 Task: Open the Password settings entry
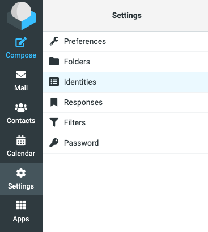(x=126, y=143)
